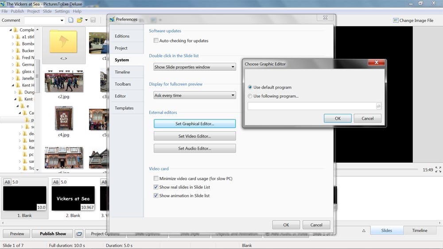
Task: Open dropdown arrow beside Open folder icon
Action: coord(86,20)
